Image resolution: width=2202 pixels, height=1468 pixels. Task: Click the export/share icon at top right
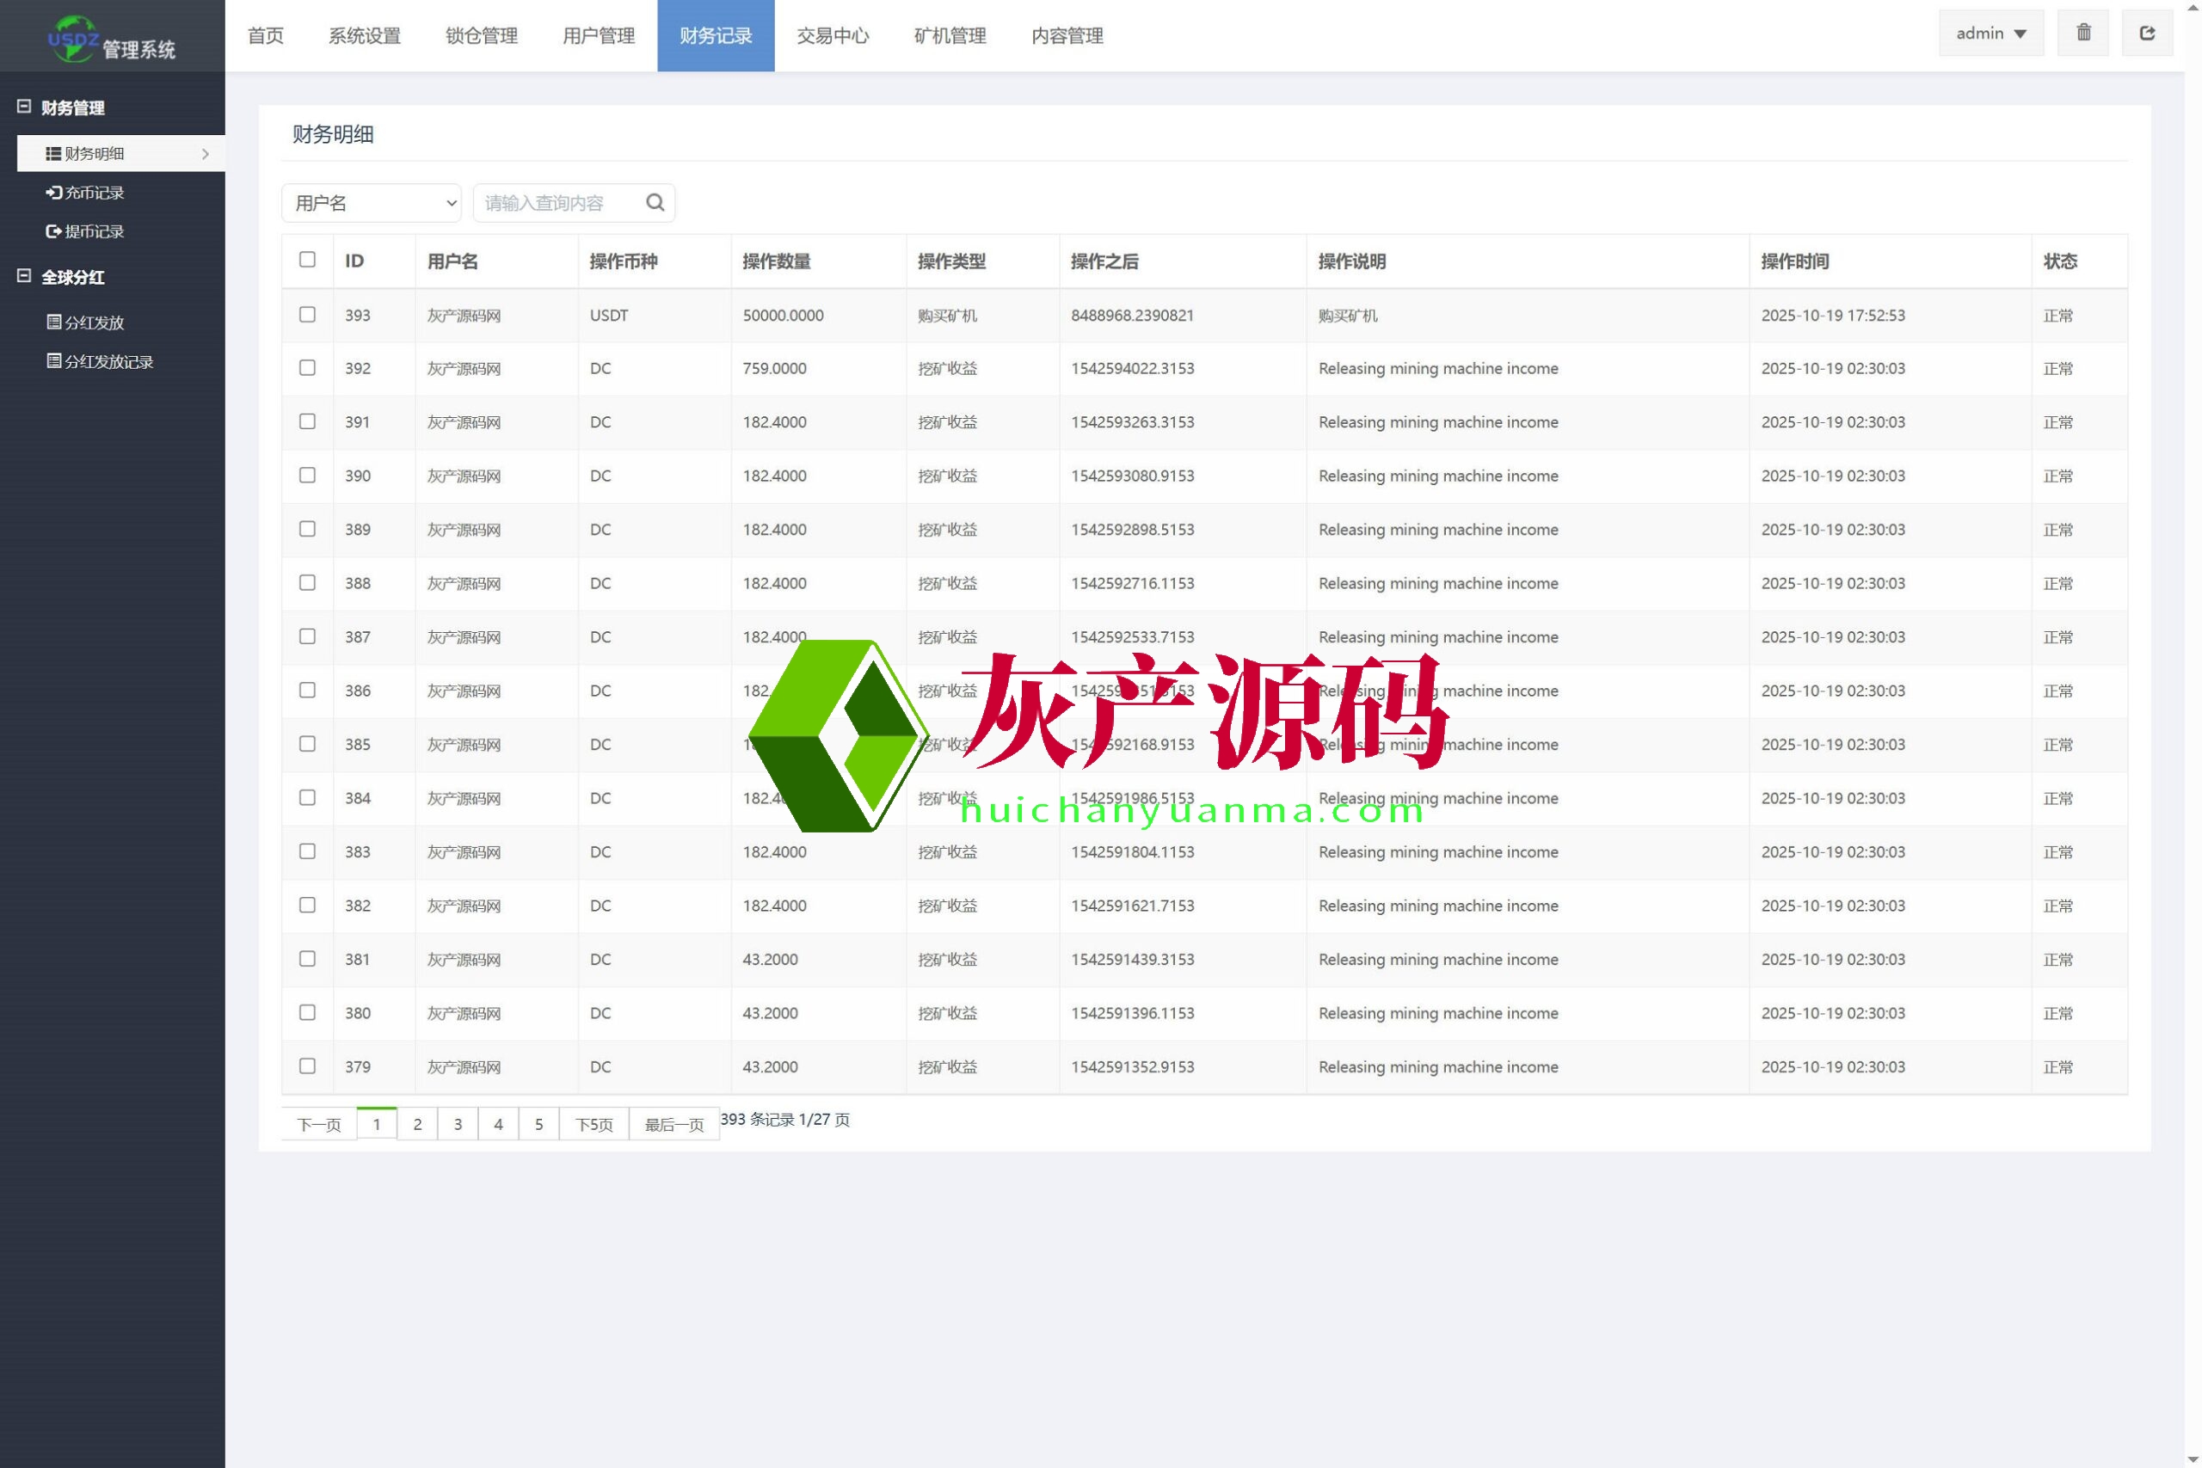click(x=2148, y=31)
